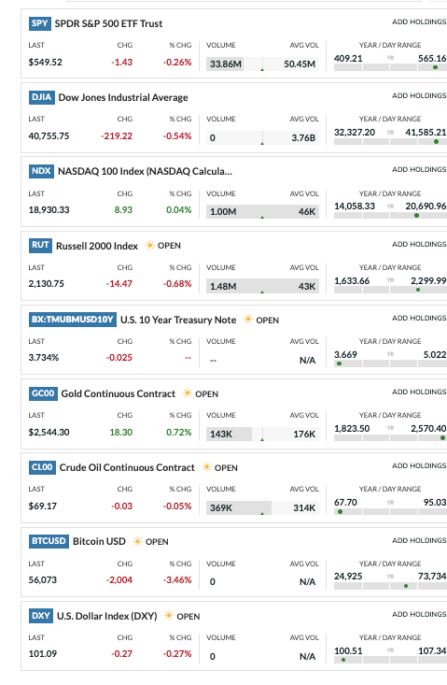
Task: Open the DXY ticker badge
Action: click(x=41, y=616)
